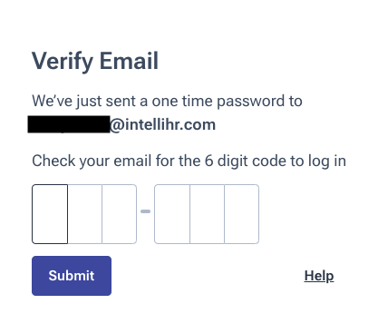Submit the one time password code

(72, 276)
